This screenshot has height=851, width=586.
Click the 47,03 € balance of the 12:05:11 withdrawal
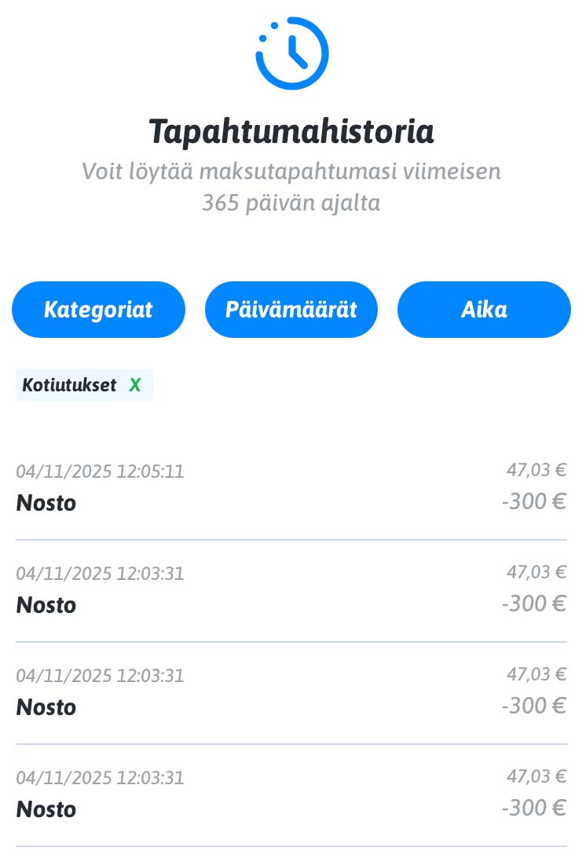click(x=537, y=470)
